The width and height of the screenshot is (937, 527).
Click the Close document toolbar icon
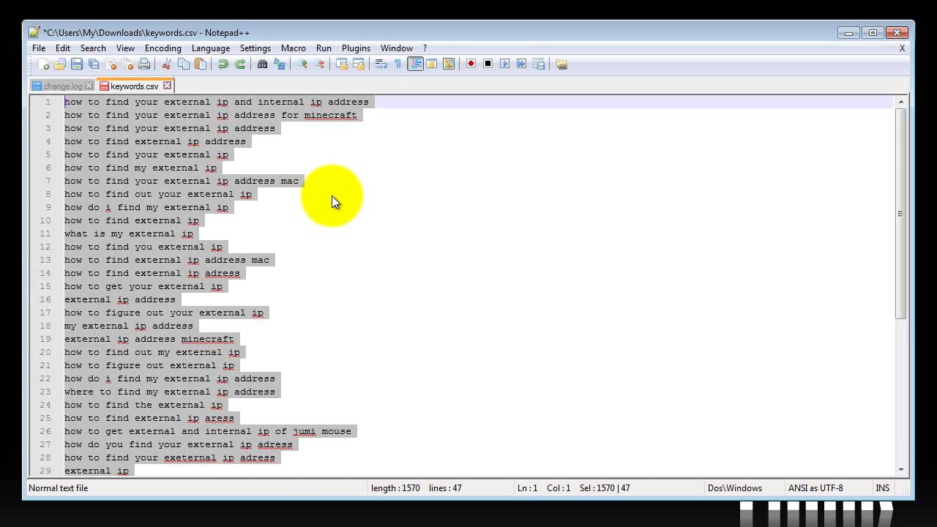111,64
